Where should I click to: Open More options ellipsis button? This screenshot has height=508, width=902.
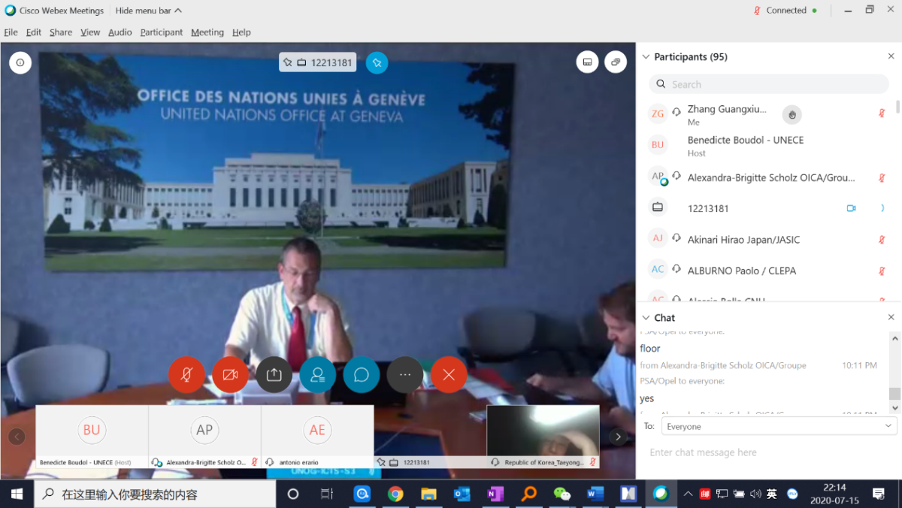click(x=405, y=374)
